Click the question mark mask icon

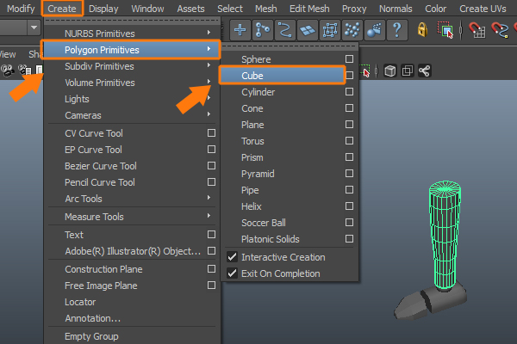click(397, 30)
